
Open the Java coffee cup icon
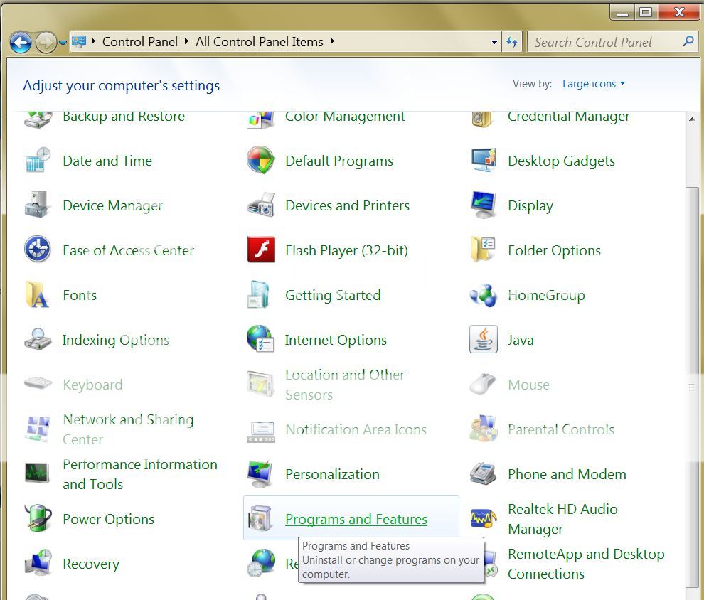pyautogui.click(x=483, y=339)
